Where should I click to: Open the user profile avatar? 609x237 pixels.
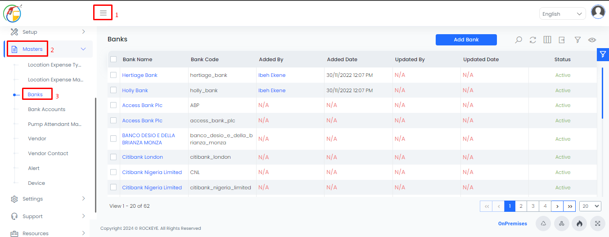pyautogui.click(x=598, y=12)
